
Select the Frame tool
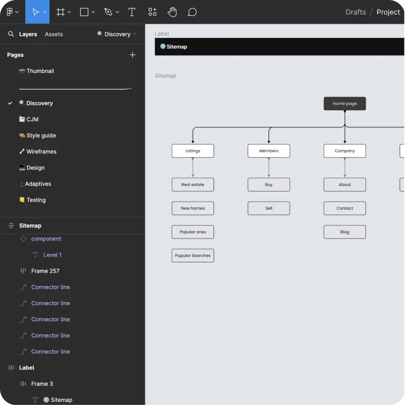(x=61, y=12)
